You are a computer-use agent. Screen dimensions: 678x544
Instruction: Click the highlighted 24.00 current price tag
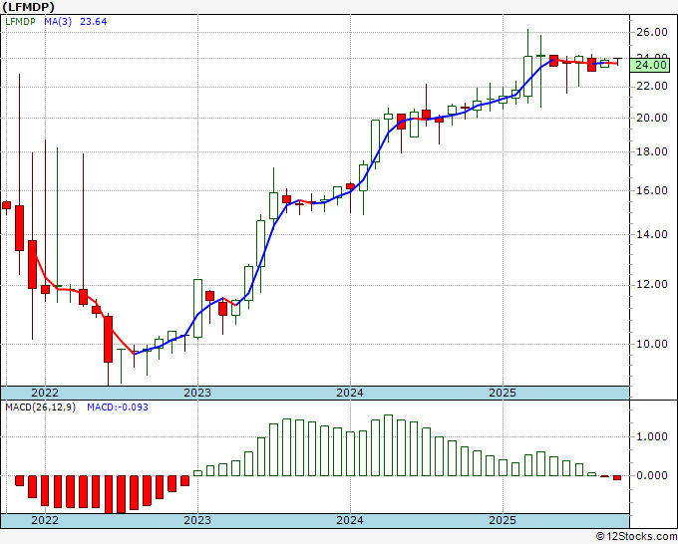tap(650, 65)
